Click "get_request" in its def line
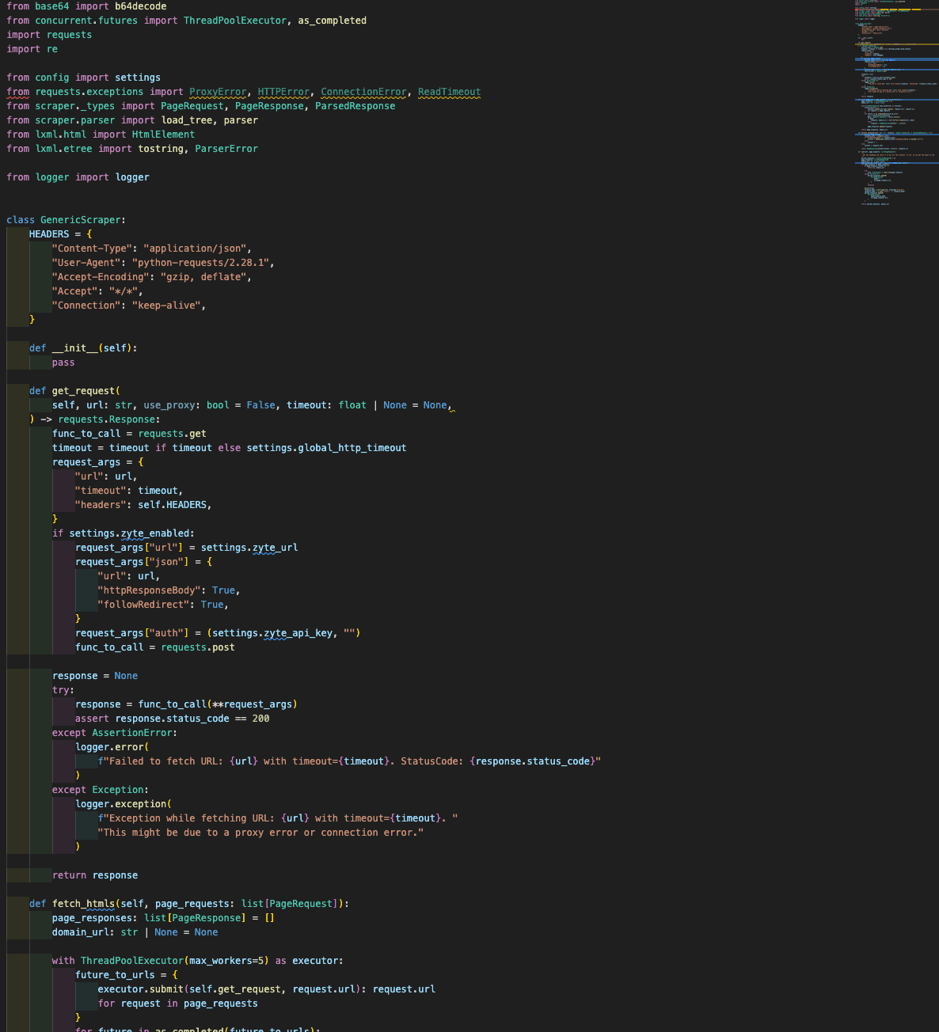The image size is (939, 1032). pos(83,391)
